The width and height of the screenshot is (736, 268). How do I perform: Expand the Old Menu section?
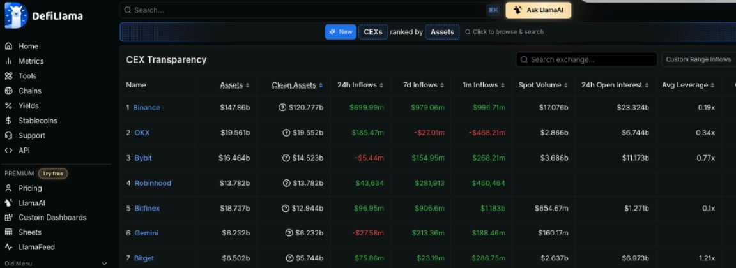click(x=105, y=263)
